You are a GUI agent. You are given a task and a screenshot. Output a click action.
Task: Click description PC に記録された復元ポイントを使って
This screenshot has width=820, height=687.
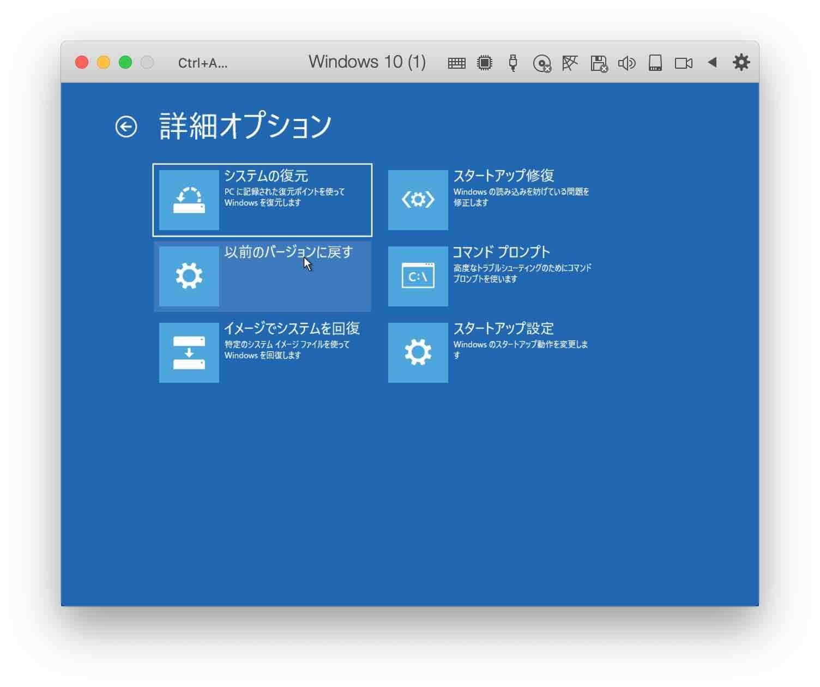pyautogui.click(x=285, y=192)
